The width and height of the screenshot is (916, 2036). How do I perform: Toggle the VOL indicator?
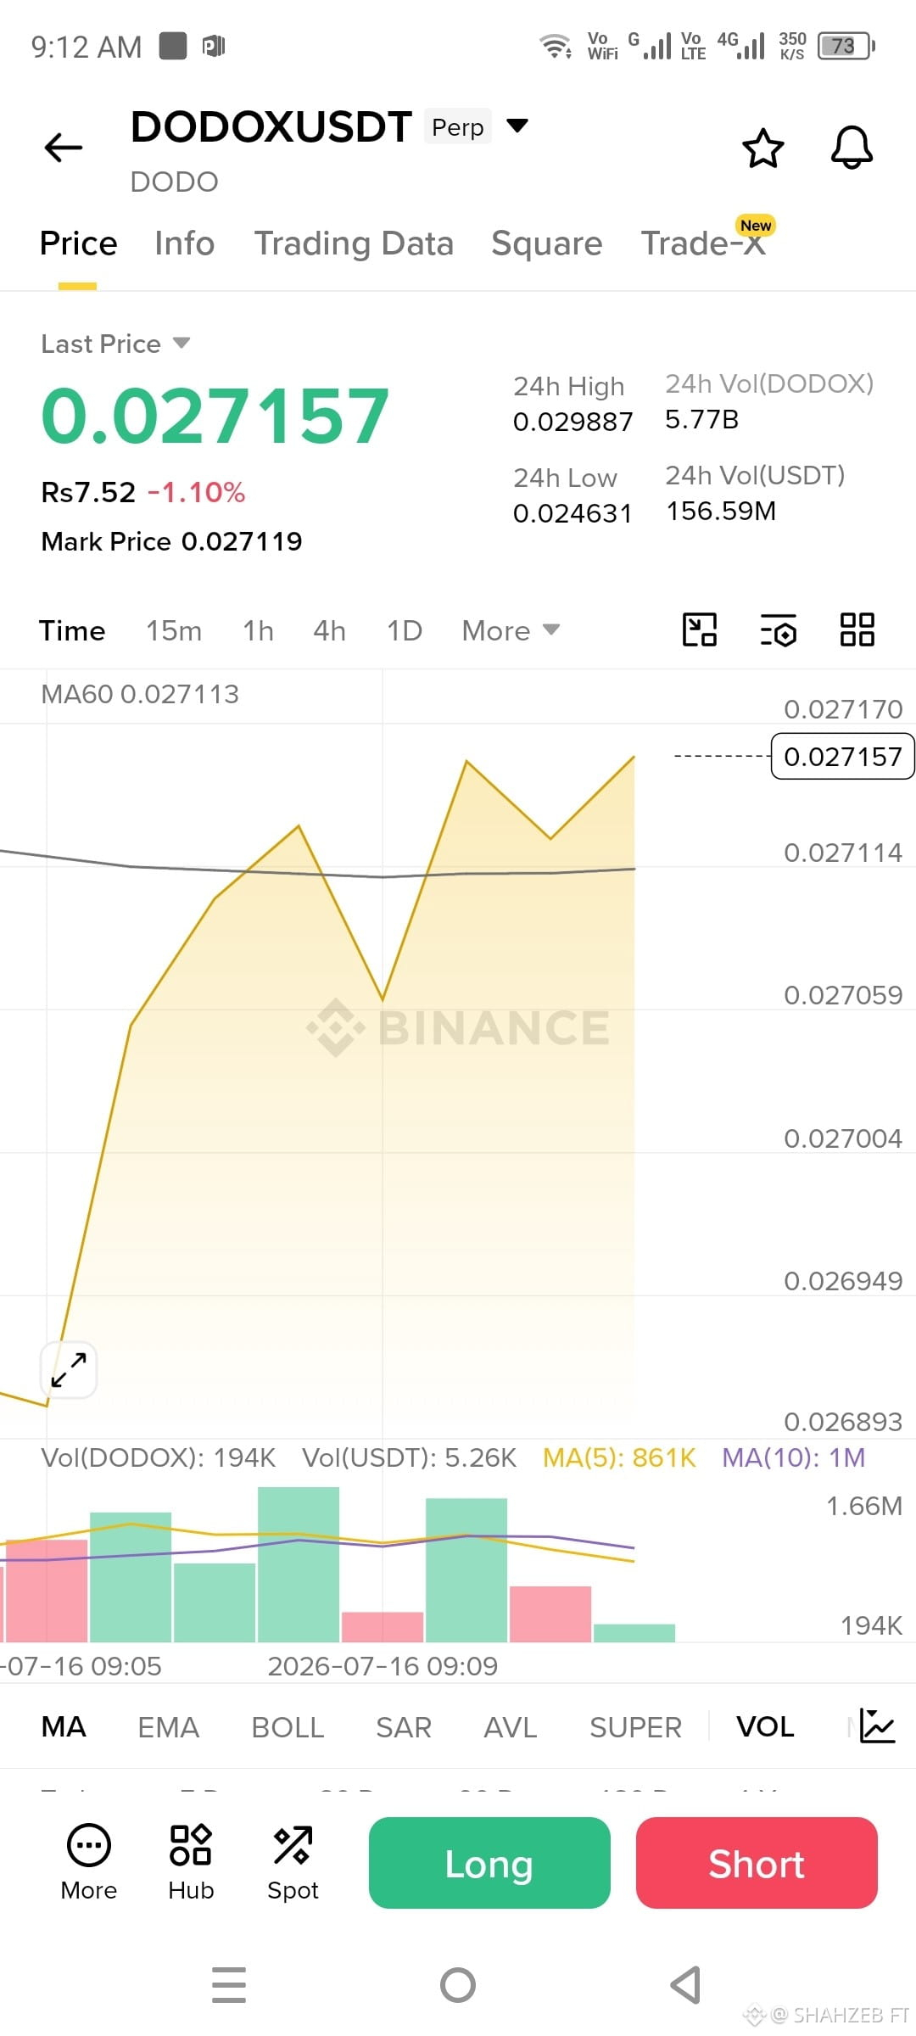pyautogui.click(x=765, y=1726)
